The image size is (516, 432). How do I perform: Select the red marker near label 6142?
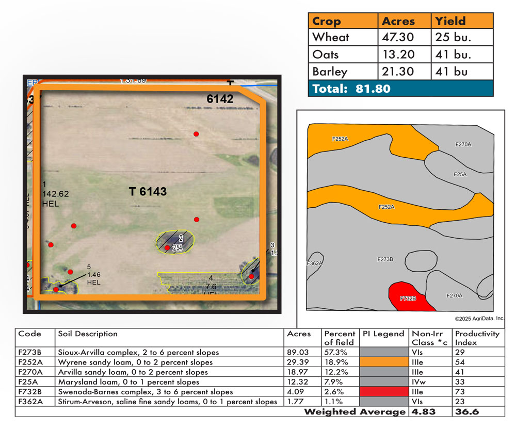coord(196,134)
